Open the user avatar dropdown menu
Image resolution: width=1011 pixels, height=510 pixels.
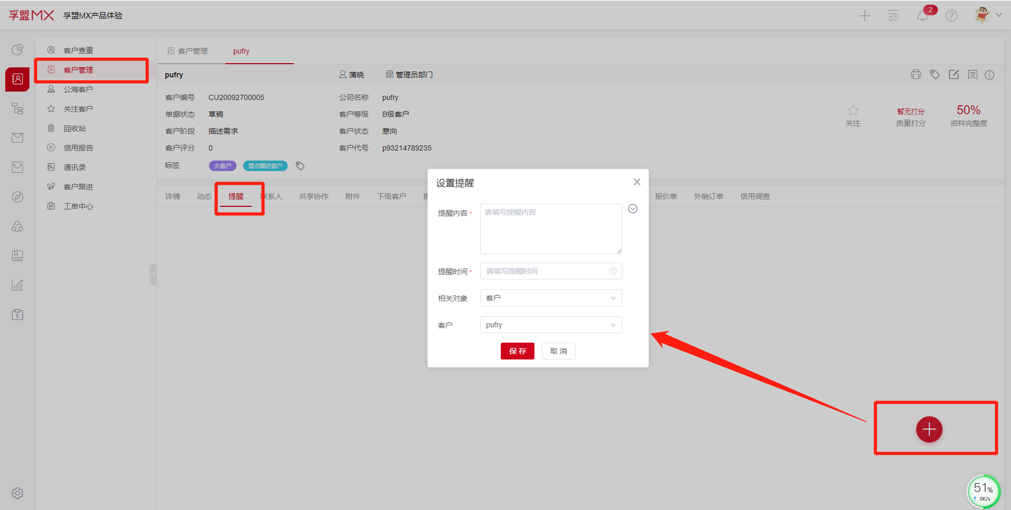coord(987,15)
